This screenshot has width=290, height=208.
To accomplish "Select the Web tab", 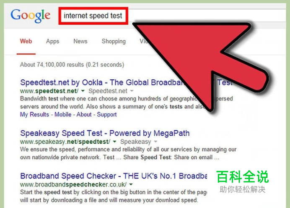I will tap(26, 41).
